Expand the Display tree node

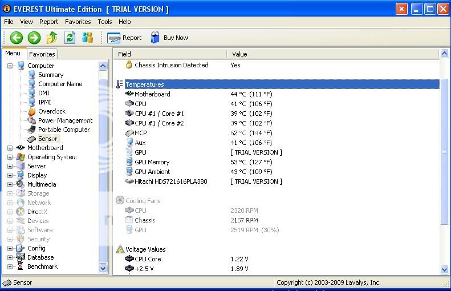(10, 175)
